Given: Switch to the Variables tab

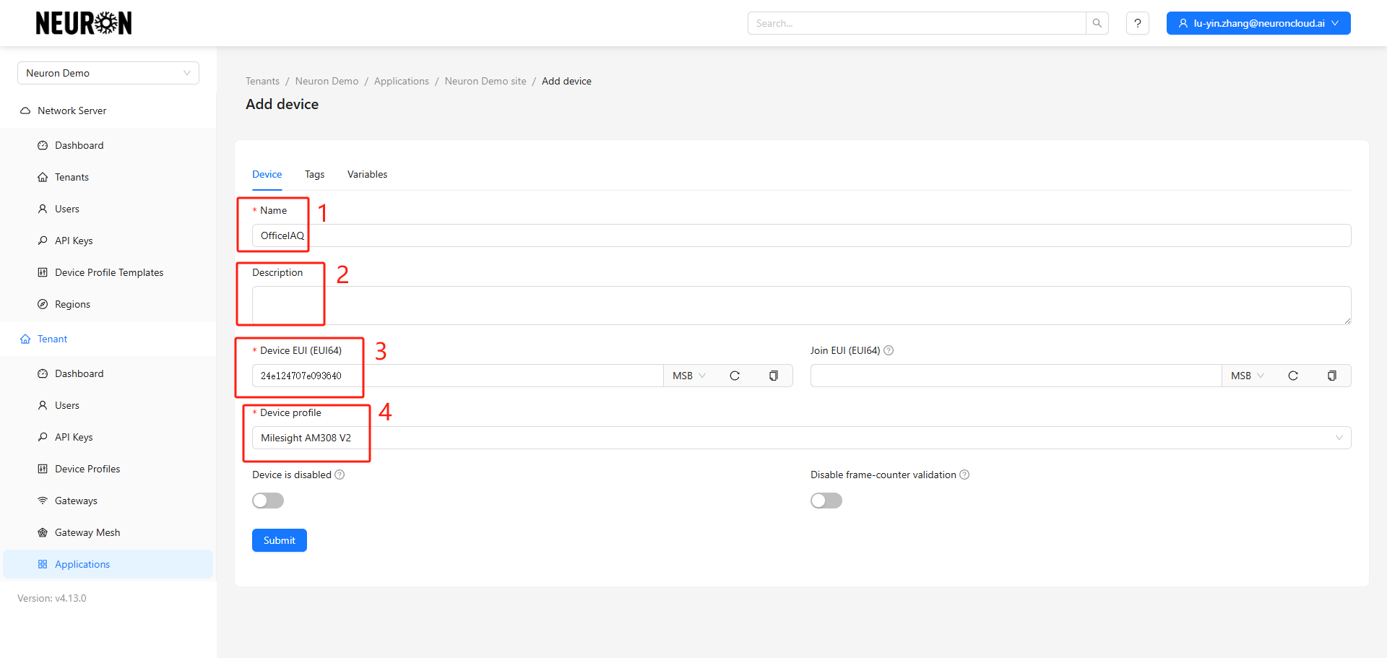Looking at the screenshot, I should (x=367, y=174).
